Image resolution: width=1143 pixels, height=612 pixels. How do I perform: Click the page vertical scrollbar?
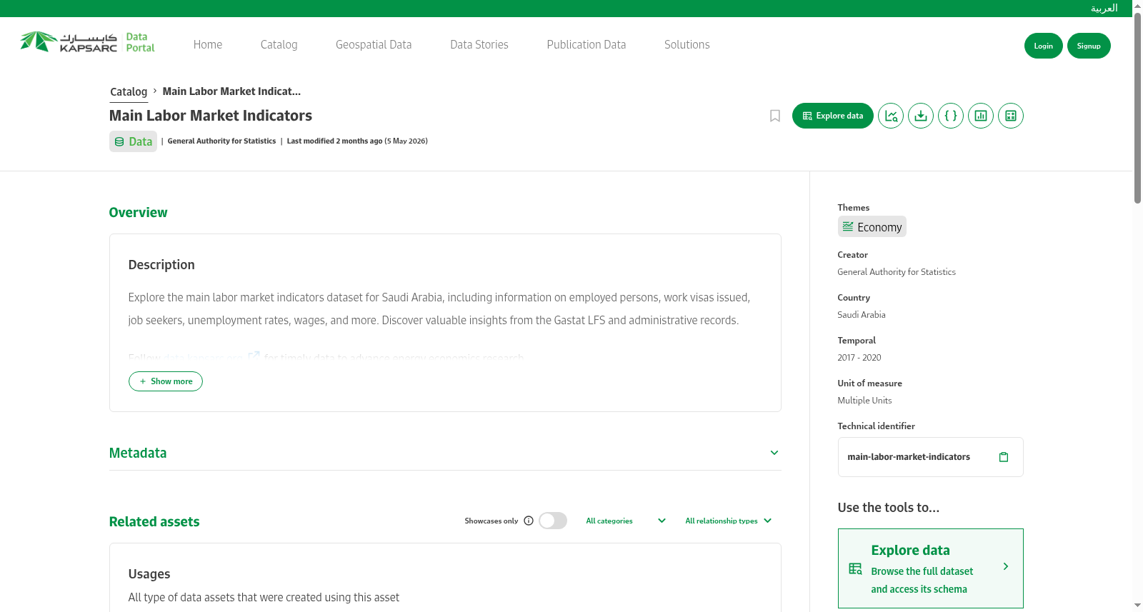(1137, 107)
